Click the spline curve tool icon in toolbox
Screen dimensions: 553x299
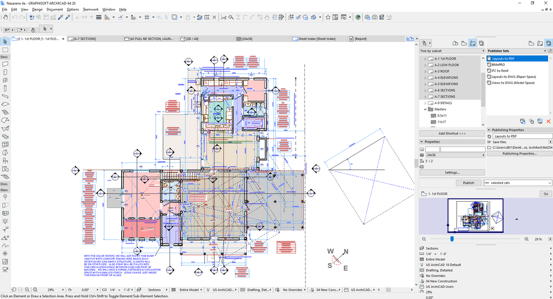[5, 245]
